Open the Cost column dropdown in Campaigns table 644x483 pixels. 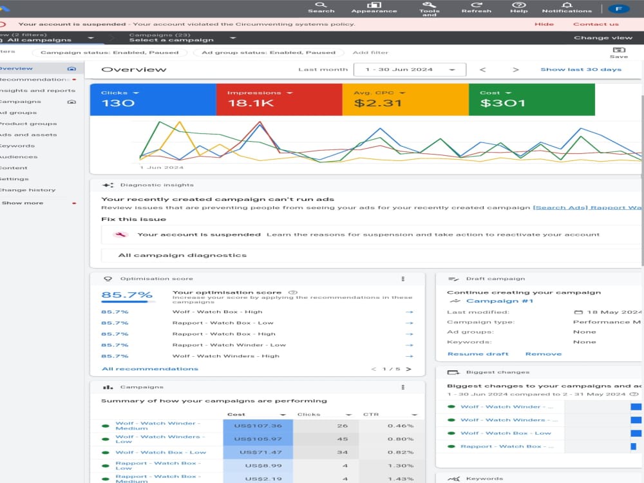pos(283,415)
